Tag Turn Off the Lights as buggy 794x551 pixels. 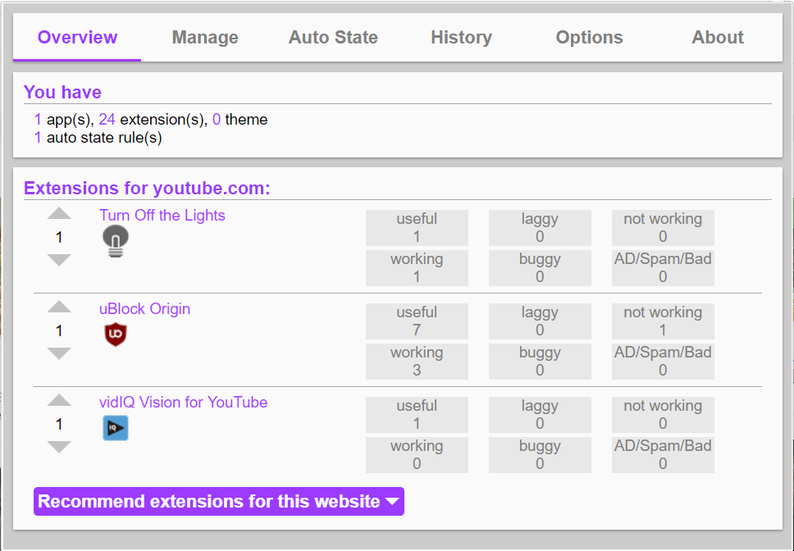[x=540, y=267]
